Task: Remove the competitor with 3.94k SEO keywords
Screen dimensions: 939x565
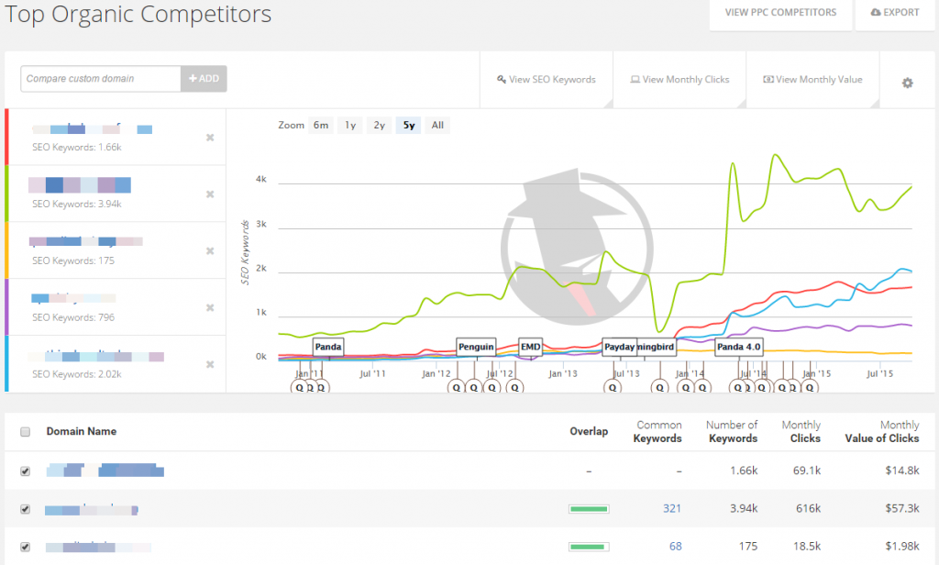Action: point(210,194)
